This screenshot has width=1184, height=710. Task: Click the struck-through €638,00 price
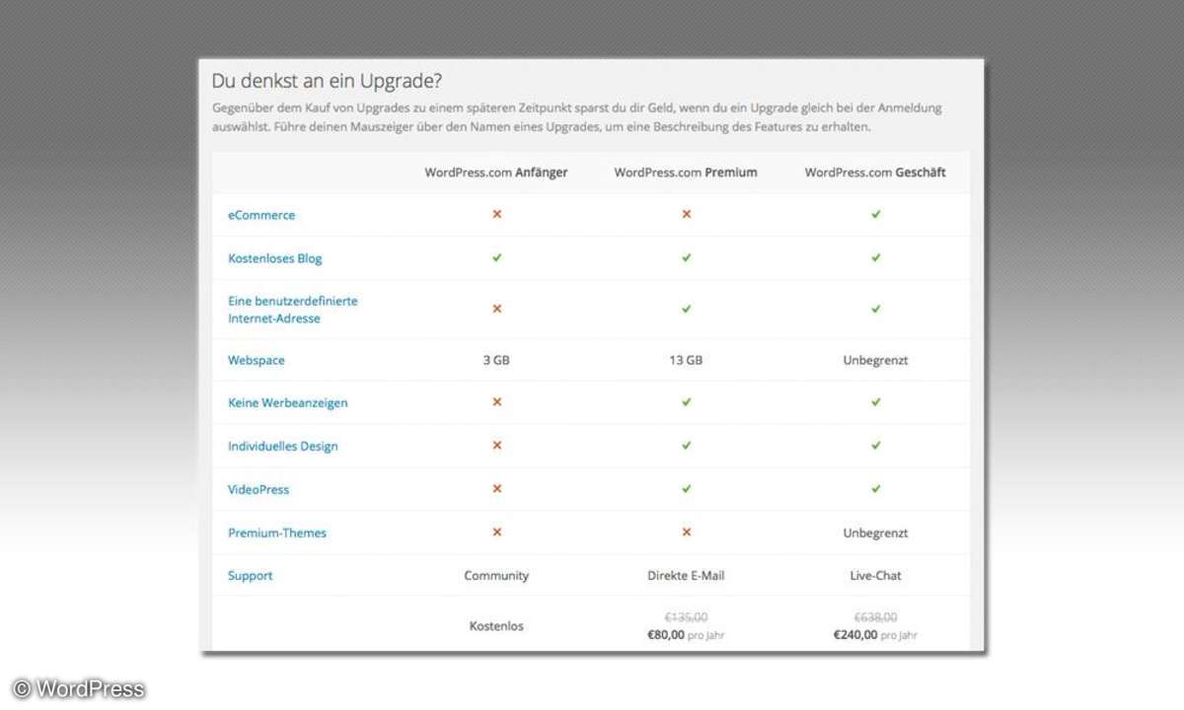point(875,617)
